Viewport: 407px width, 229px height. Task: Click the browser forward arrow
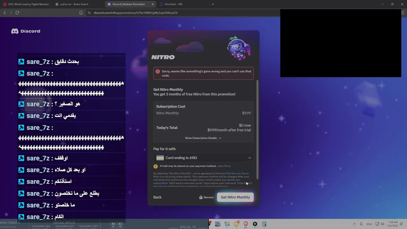tap(11, 13)
